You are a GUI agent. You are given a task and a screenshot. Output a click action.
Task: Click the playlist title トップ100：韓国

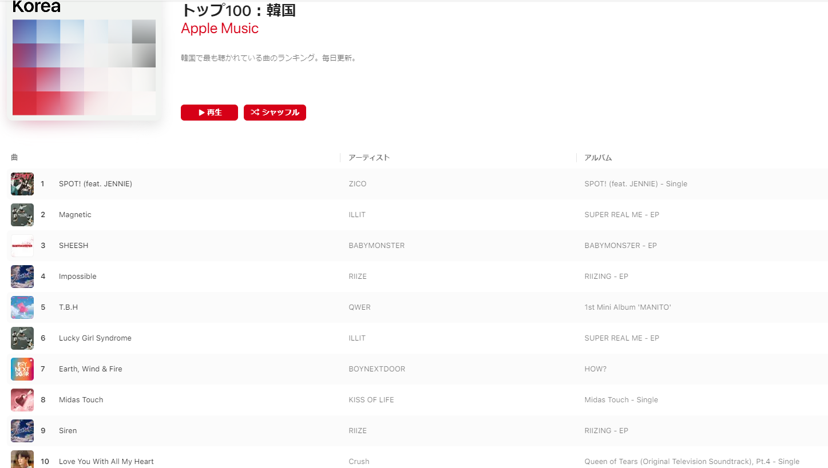pyautogui.click(x=238, y=10)
